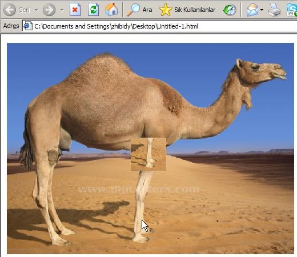Expand the forward button history dropdown

(62, 10)
